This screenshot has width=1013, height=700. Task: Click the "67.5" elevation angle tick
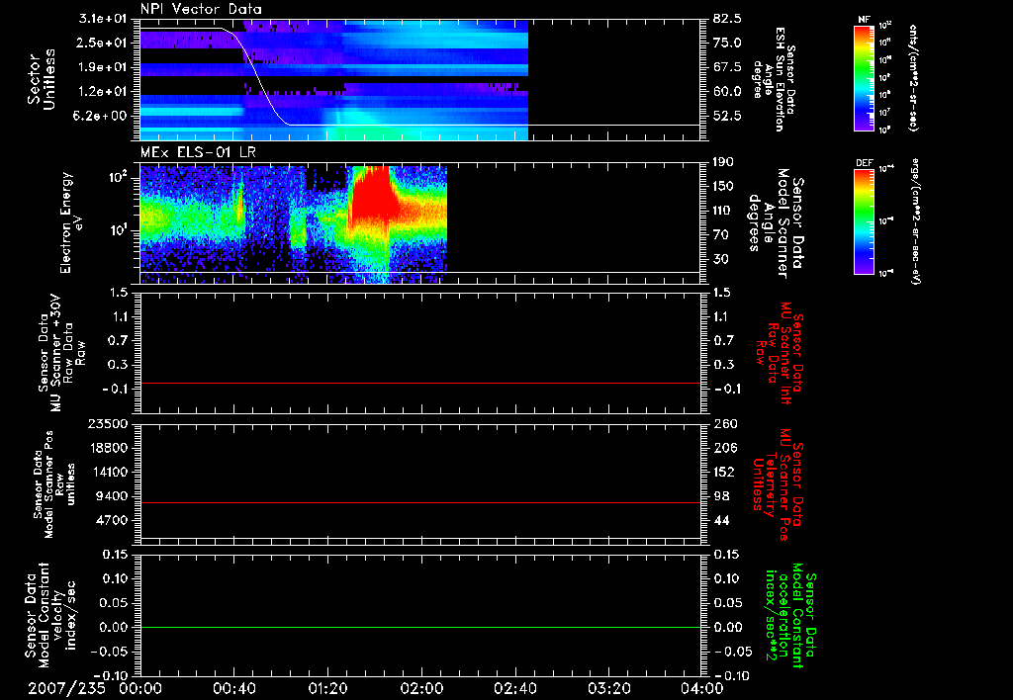[x=727, y=67]
